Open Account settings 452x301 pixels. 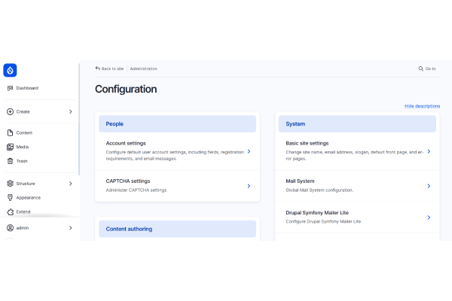[x=126, y=143]
